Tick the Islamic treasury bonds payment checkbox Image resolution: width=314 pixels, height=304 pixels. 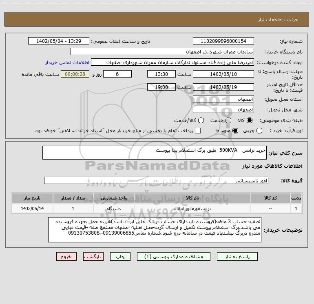(198, 131)
